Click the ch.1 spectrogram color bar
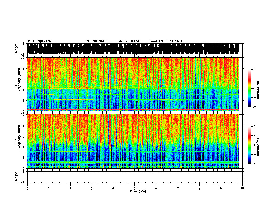273x211 pixels. [249, 88]
